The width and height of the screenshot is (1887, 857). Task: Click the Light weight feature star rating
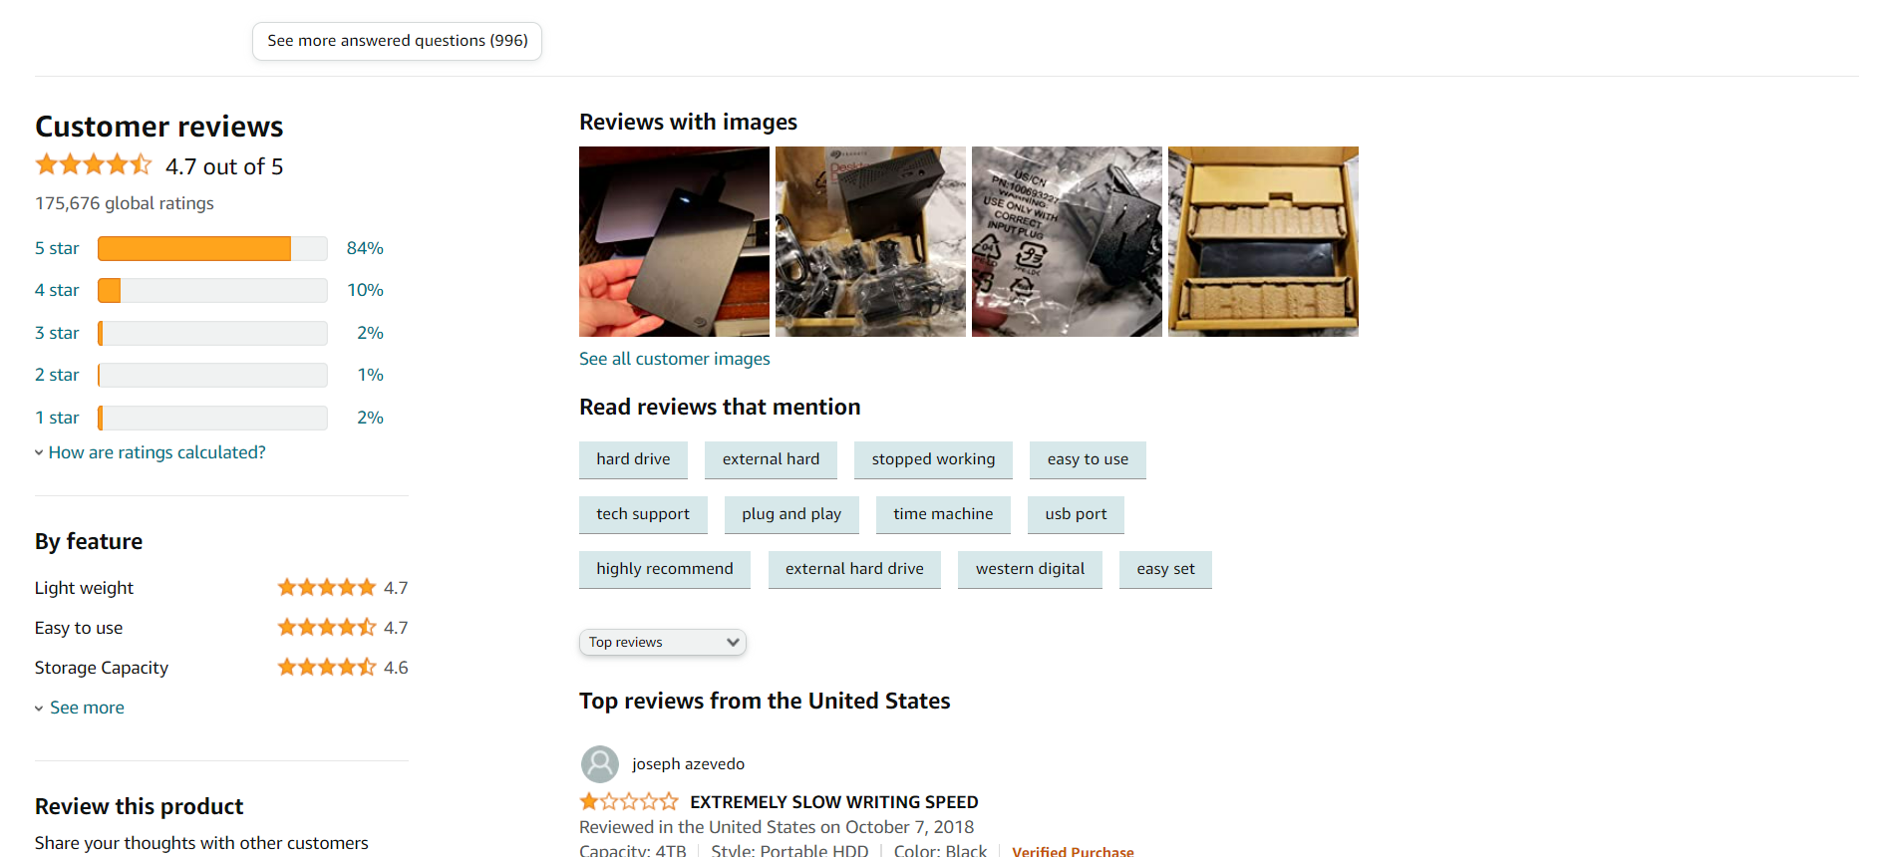(327, 588)
